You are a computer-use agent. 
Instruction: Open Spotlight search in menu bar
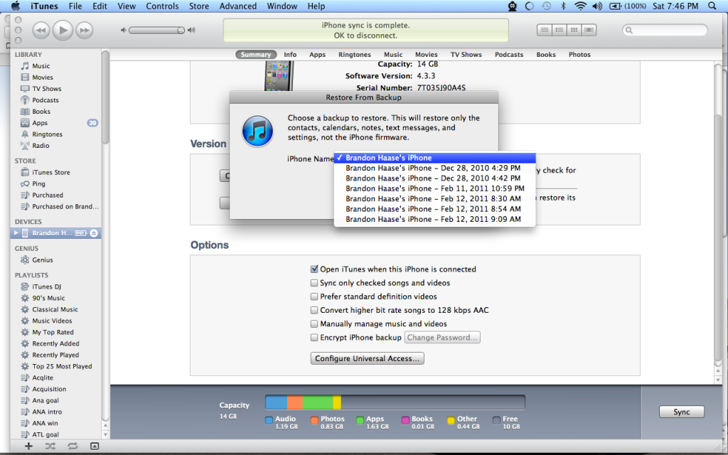(x=712, y=6)
